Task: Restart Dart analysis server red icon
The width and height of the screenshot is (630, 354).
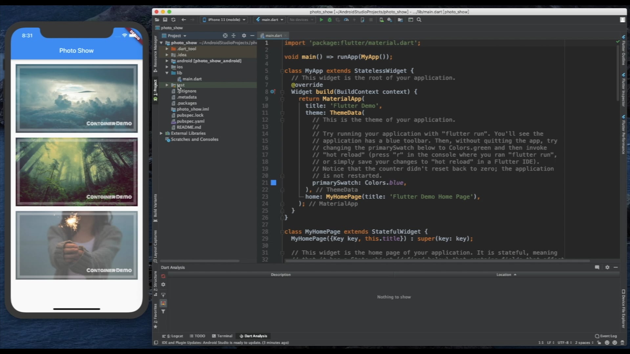Action: [163, 276]
